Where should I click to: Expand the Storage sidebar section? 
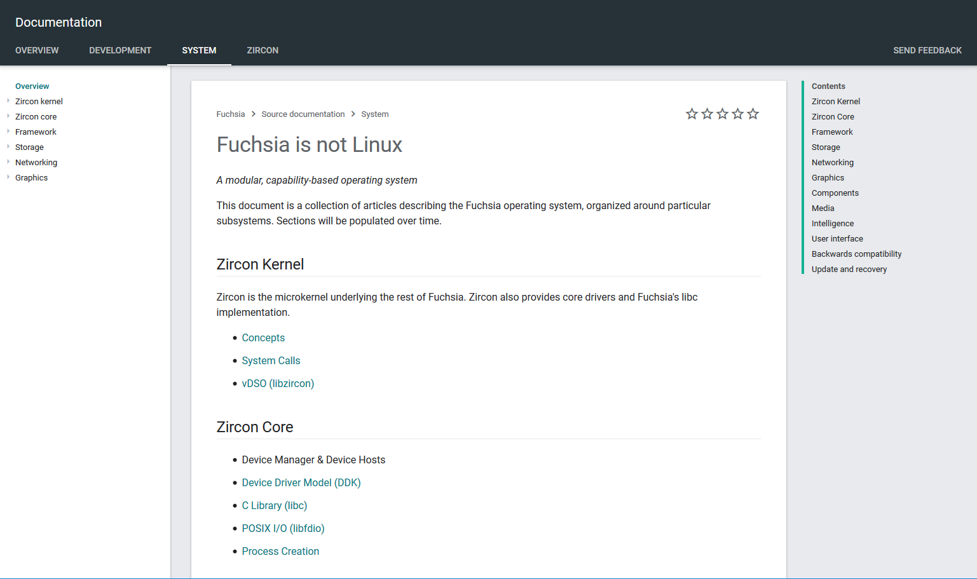8,146
